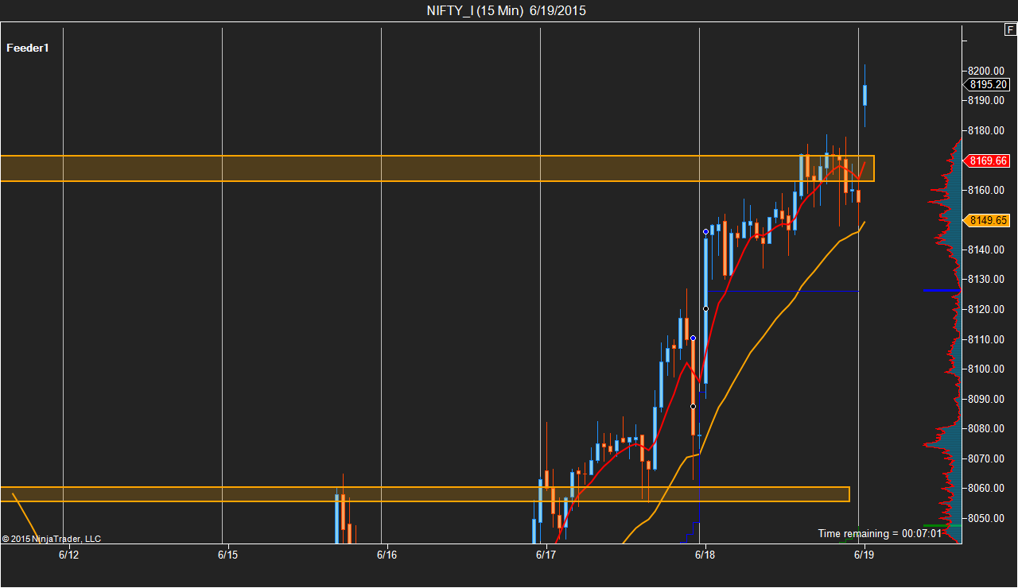Click the 8200.00 price axis label
This screenshot has width=1018, height=588.
[986, 71]
